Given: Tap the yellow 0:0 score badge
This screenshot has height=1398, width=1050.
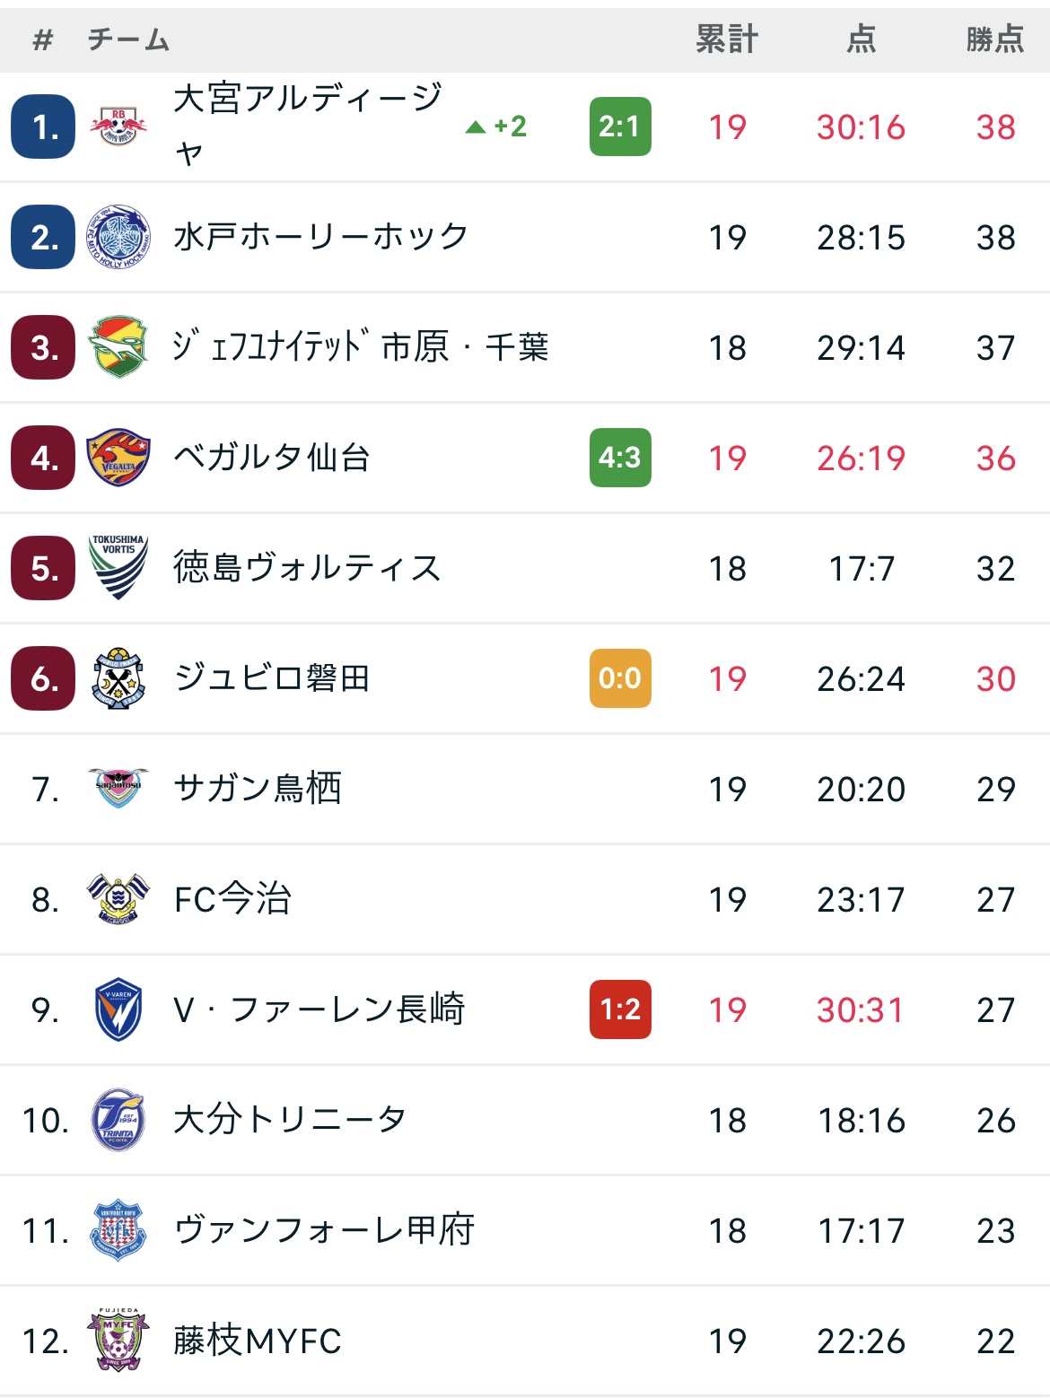Looking at the screenshot, I should pyautogui.click(x=620, y=678).
